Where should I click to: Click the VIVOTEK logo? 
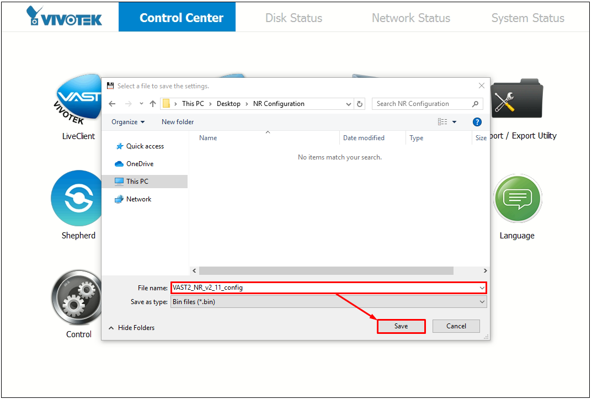(x=64, y=16)
